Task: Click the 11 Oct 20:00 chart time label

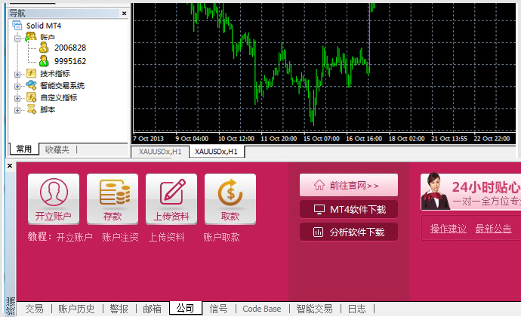Action: [279, 139]
